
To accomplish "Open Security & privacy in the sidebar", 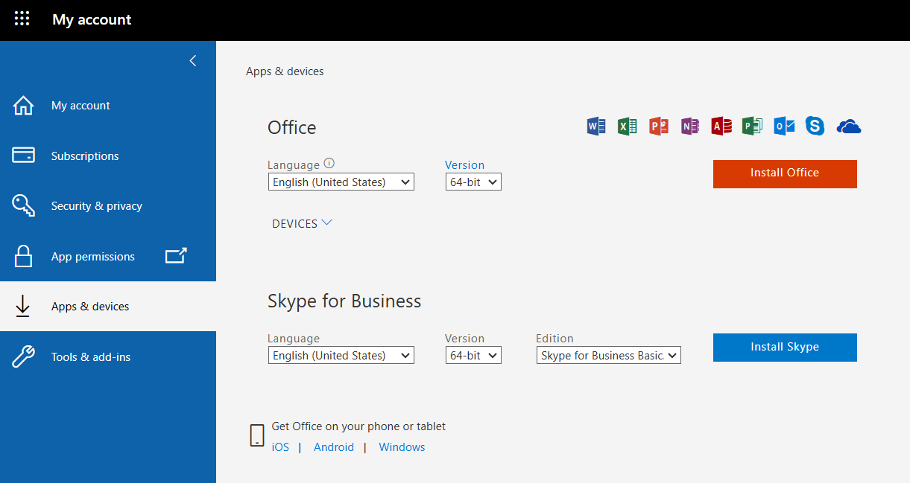I will [x=96, y=206].
